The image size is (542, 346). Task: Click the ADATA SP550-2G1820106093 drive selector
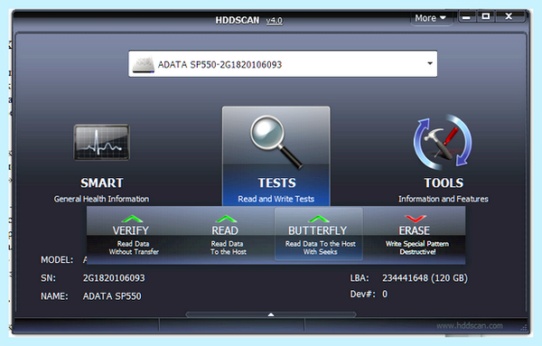click(x=283, y=63)
